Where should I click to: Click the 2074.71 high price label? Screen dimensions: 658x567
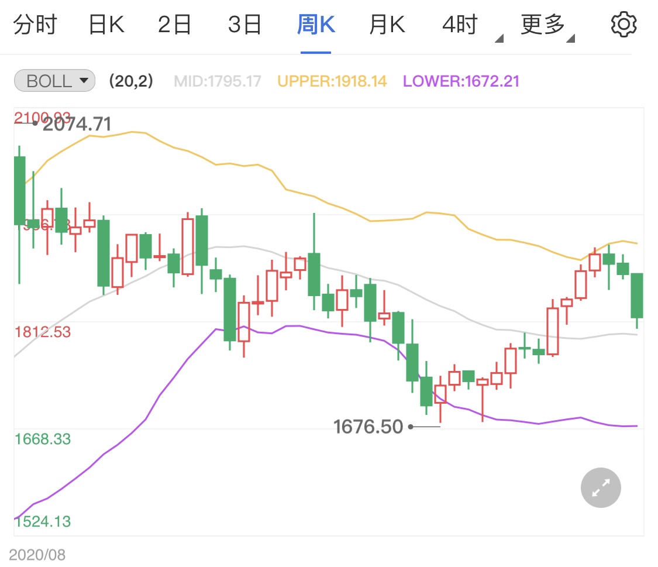click(77, 124)
